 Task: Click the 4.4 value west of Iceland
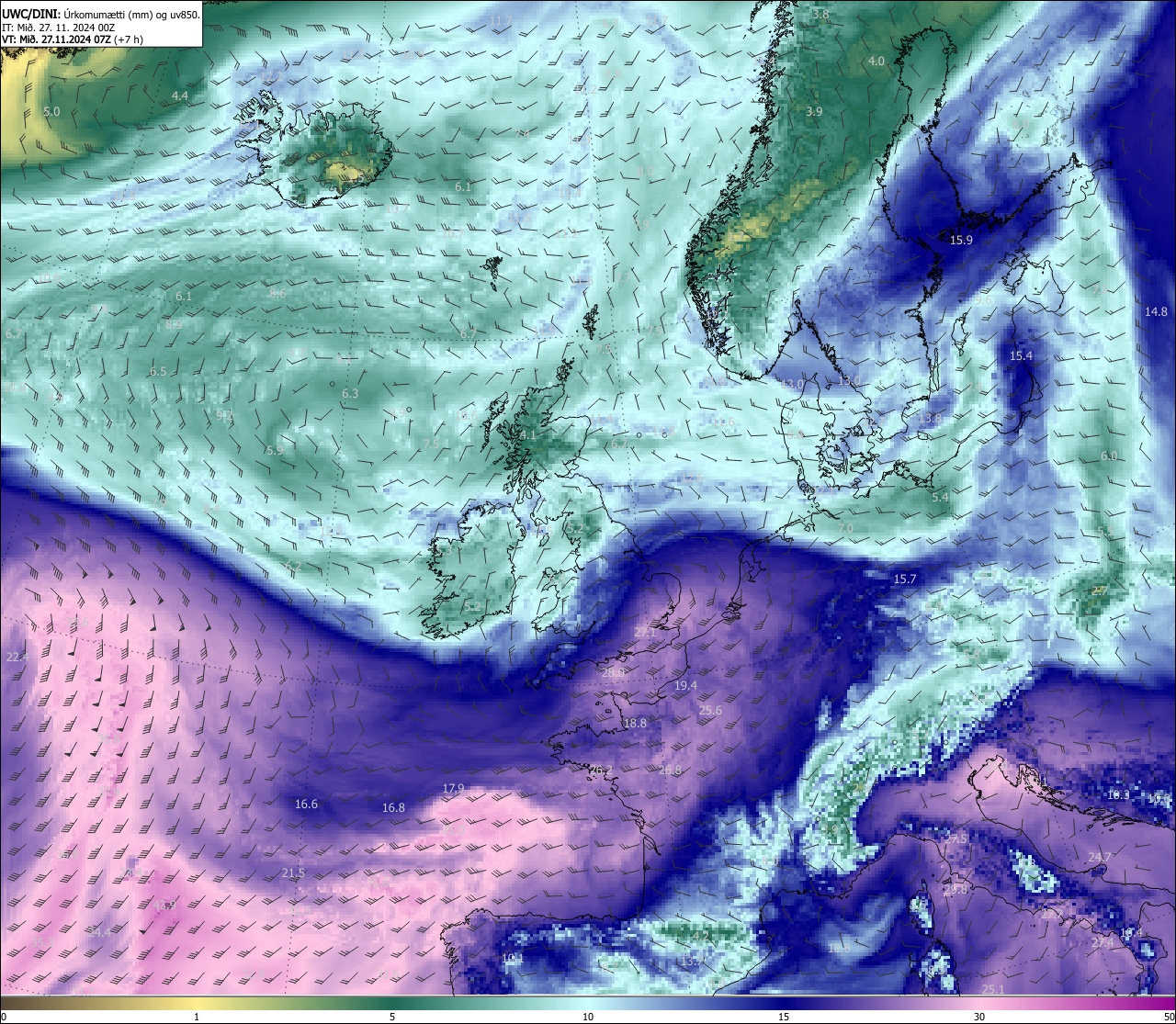tap(180, 96)
